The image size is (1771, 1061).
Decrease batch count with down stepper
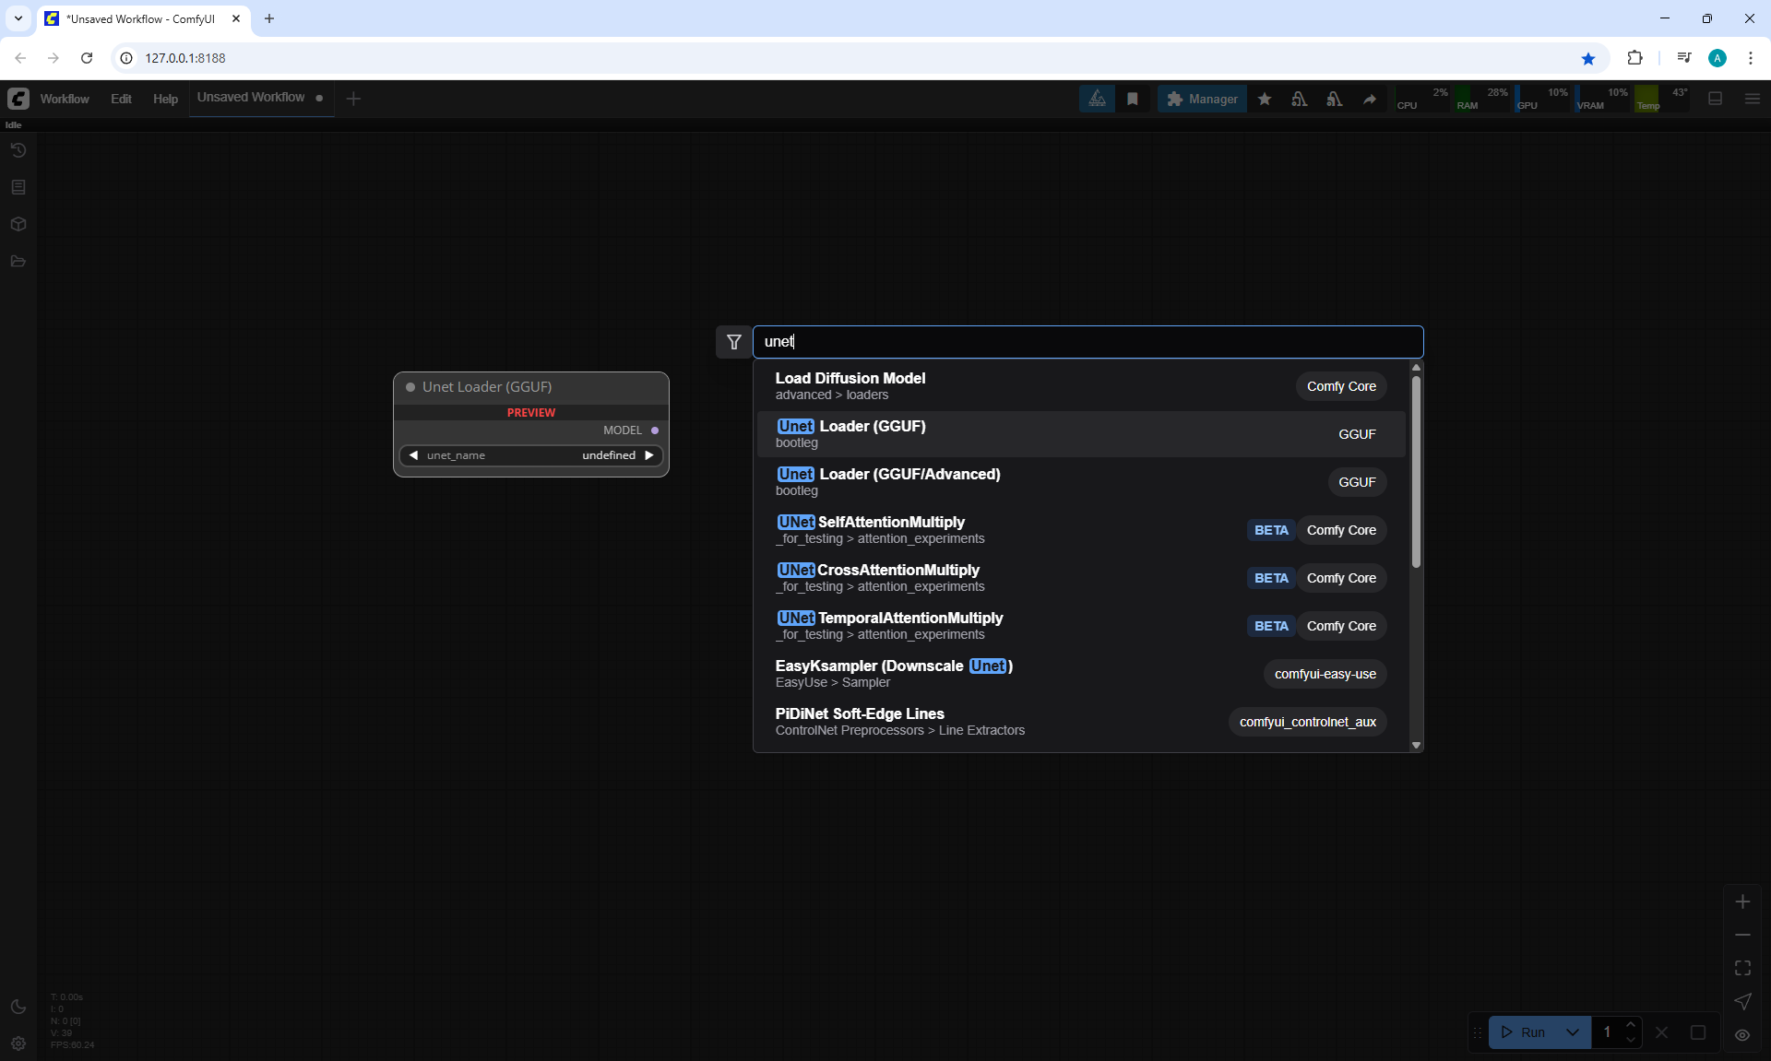click(x=1630, y=1040)
